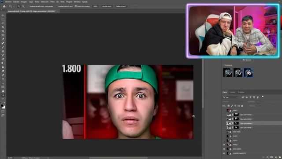Click the foreground color swatch
This screenshot has width=282, height=159.
[2, 106]
